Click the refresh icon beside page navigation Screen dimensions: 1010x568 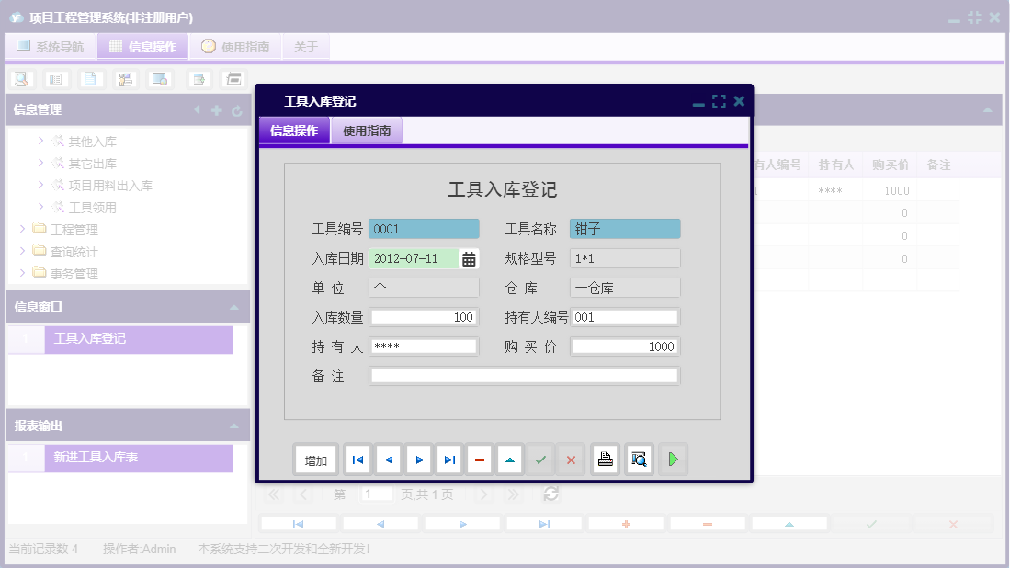tap(550, 494)
